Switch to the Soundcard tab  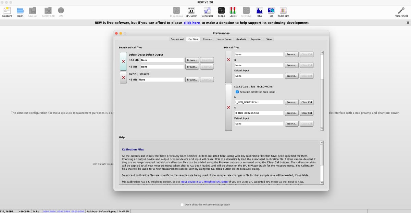point(177,39)
